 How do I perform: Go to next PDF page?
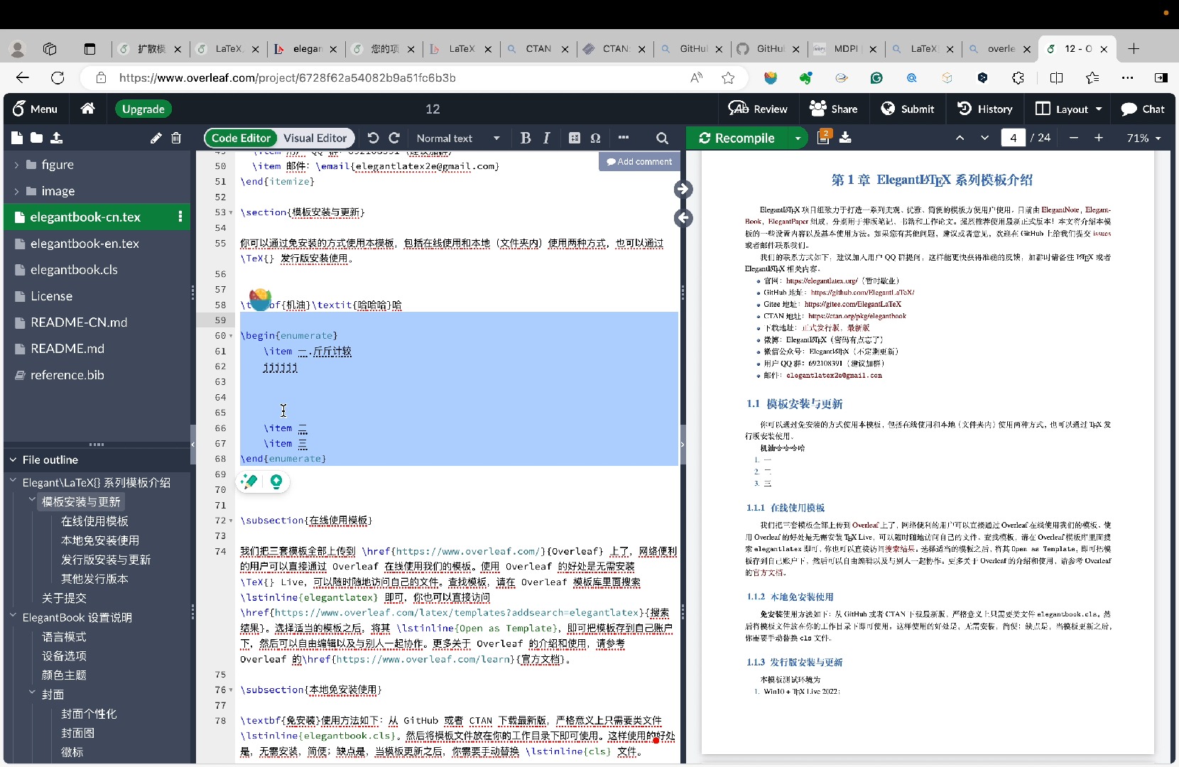pyautogui.click(x=984, y=138)
